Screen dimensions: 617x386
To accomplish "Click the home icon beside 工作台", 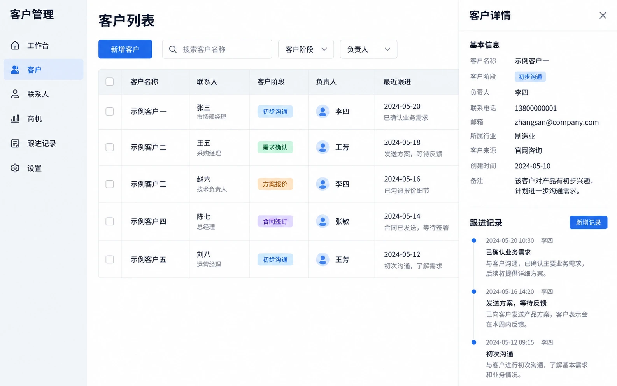I will click(x=15, y=45).
